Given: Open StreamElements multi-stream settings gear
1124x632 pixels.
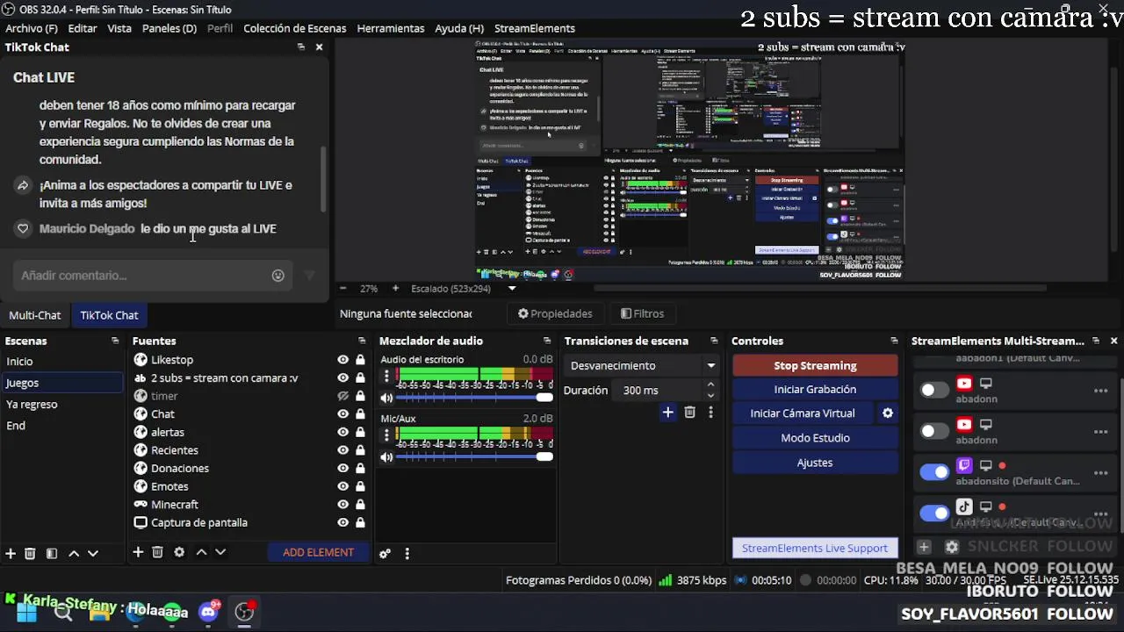Looking at the screenshot, I should coord(952,547).
